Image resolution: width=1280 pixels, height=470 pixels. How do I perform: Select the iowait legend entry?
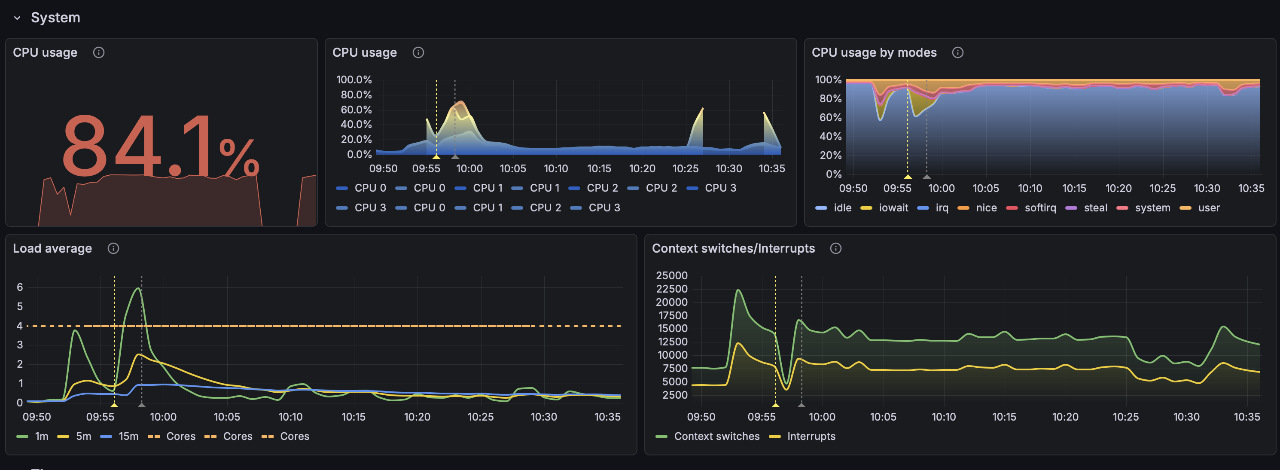tap(893, 208)
